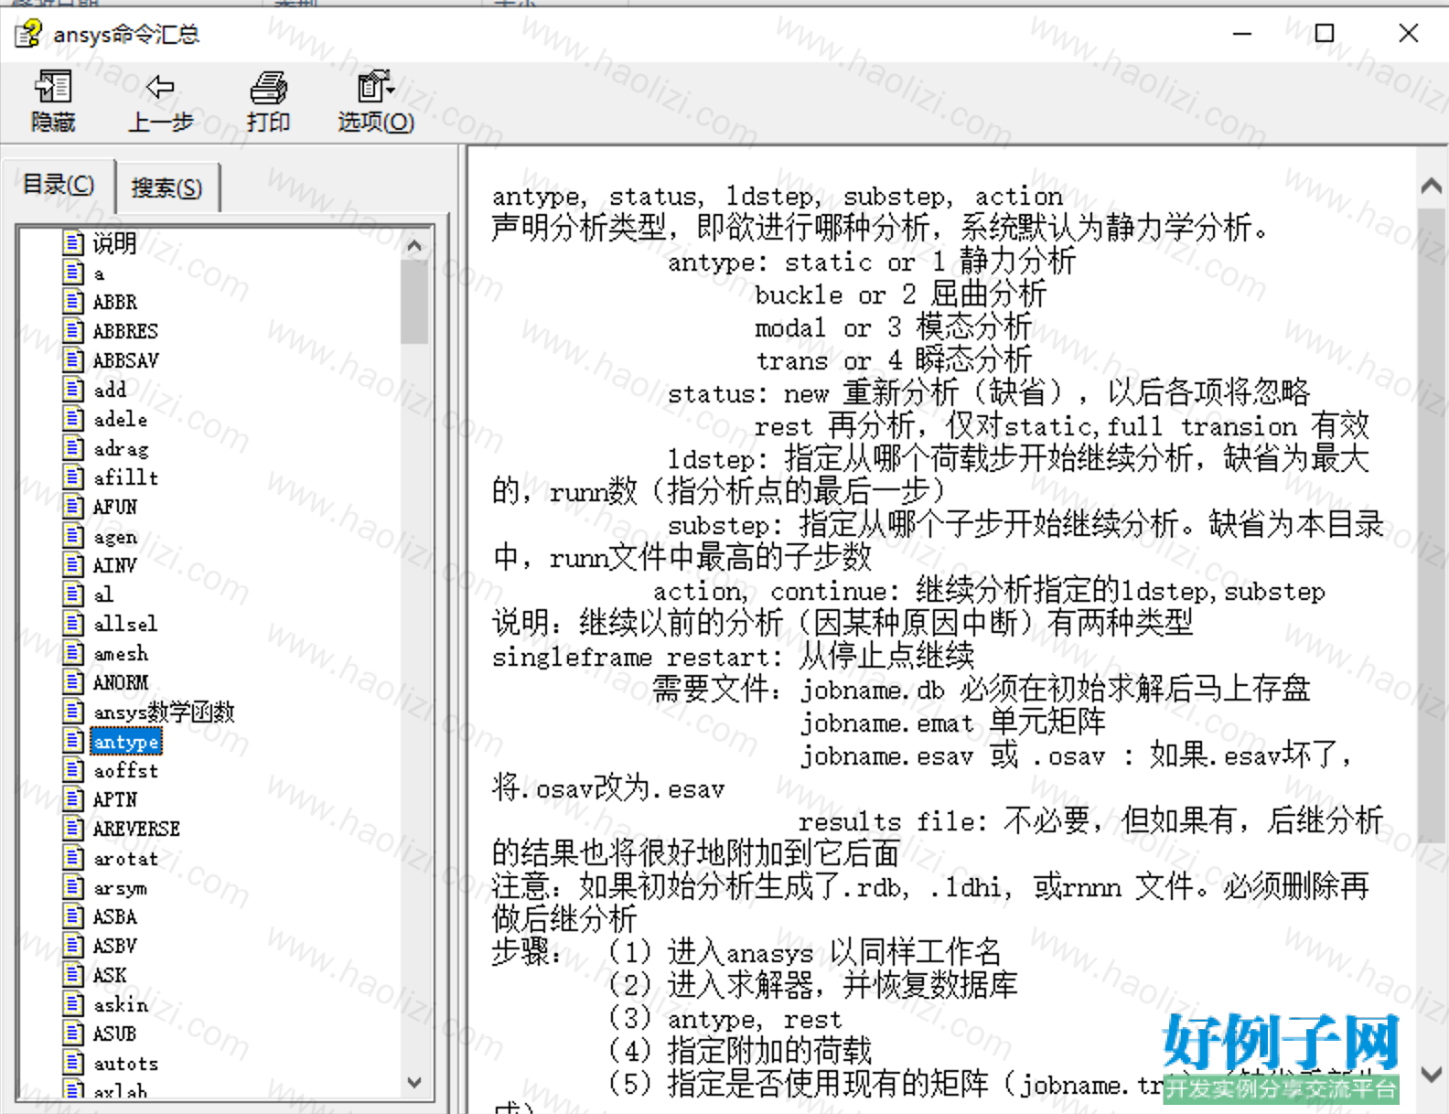Click the heading line 'antype, status, ldstep, substep, action'
1449x1114 pixels.
(778, 197)
